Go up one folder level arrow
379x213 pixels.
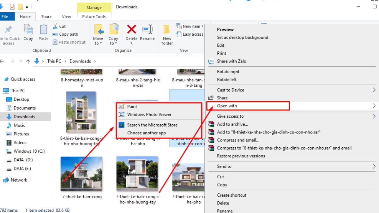point(28,62)
